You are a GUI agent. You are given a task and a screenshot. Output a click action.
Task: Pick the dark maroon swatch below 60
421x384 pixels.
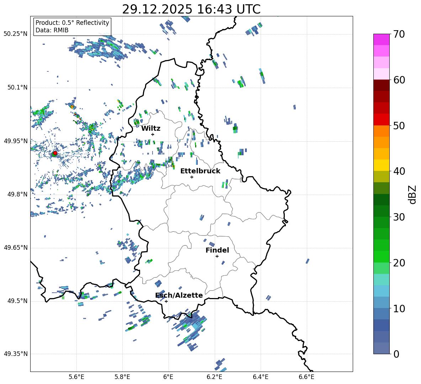coord(382,85)
